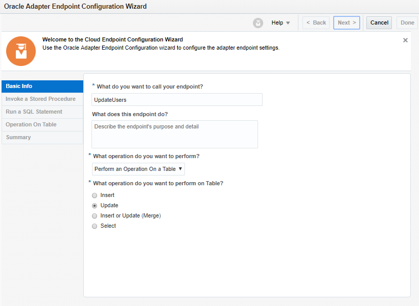The width and height of the screenshot is (419, 306).
Task: Switch to Run a SQL Statement step
Action: coord(42,112)
